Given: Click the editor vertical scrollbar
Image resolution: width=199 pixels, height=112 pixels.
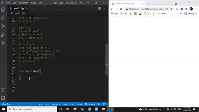Looking at the screenshot, I should coord(107,60).
